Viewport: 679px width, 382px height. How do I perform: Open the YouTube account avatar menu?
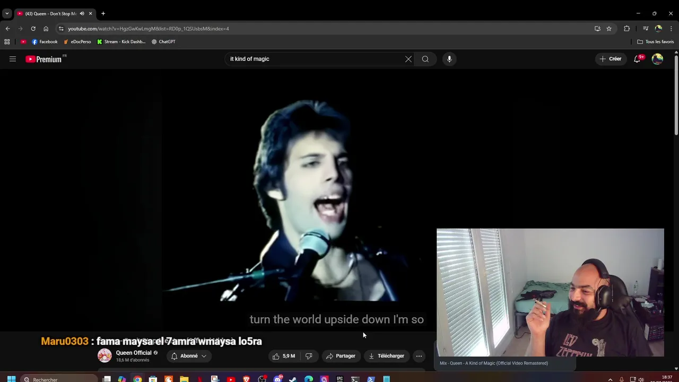coord(657,59)
